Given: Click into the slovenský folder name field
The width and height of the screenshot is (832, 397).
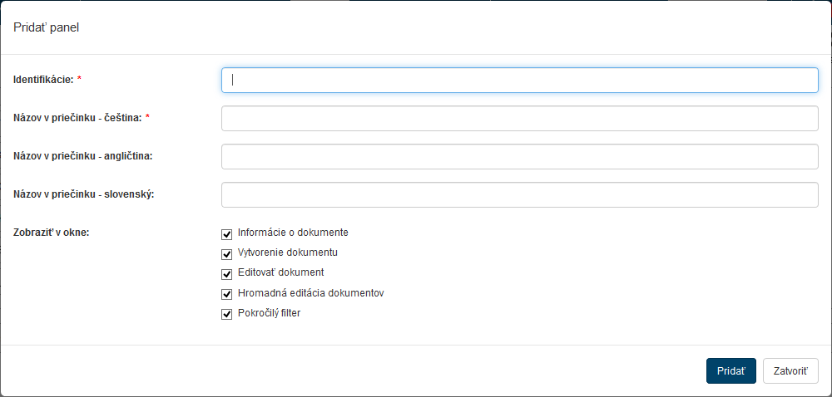Looking at the screenshot, I should [x=520, y=194].
